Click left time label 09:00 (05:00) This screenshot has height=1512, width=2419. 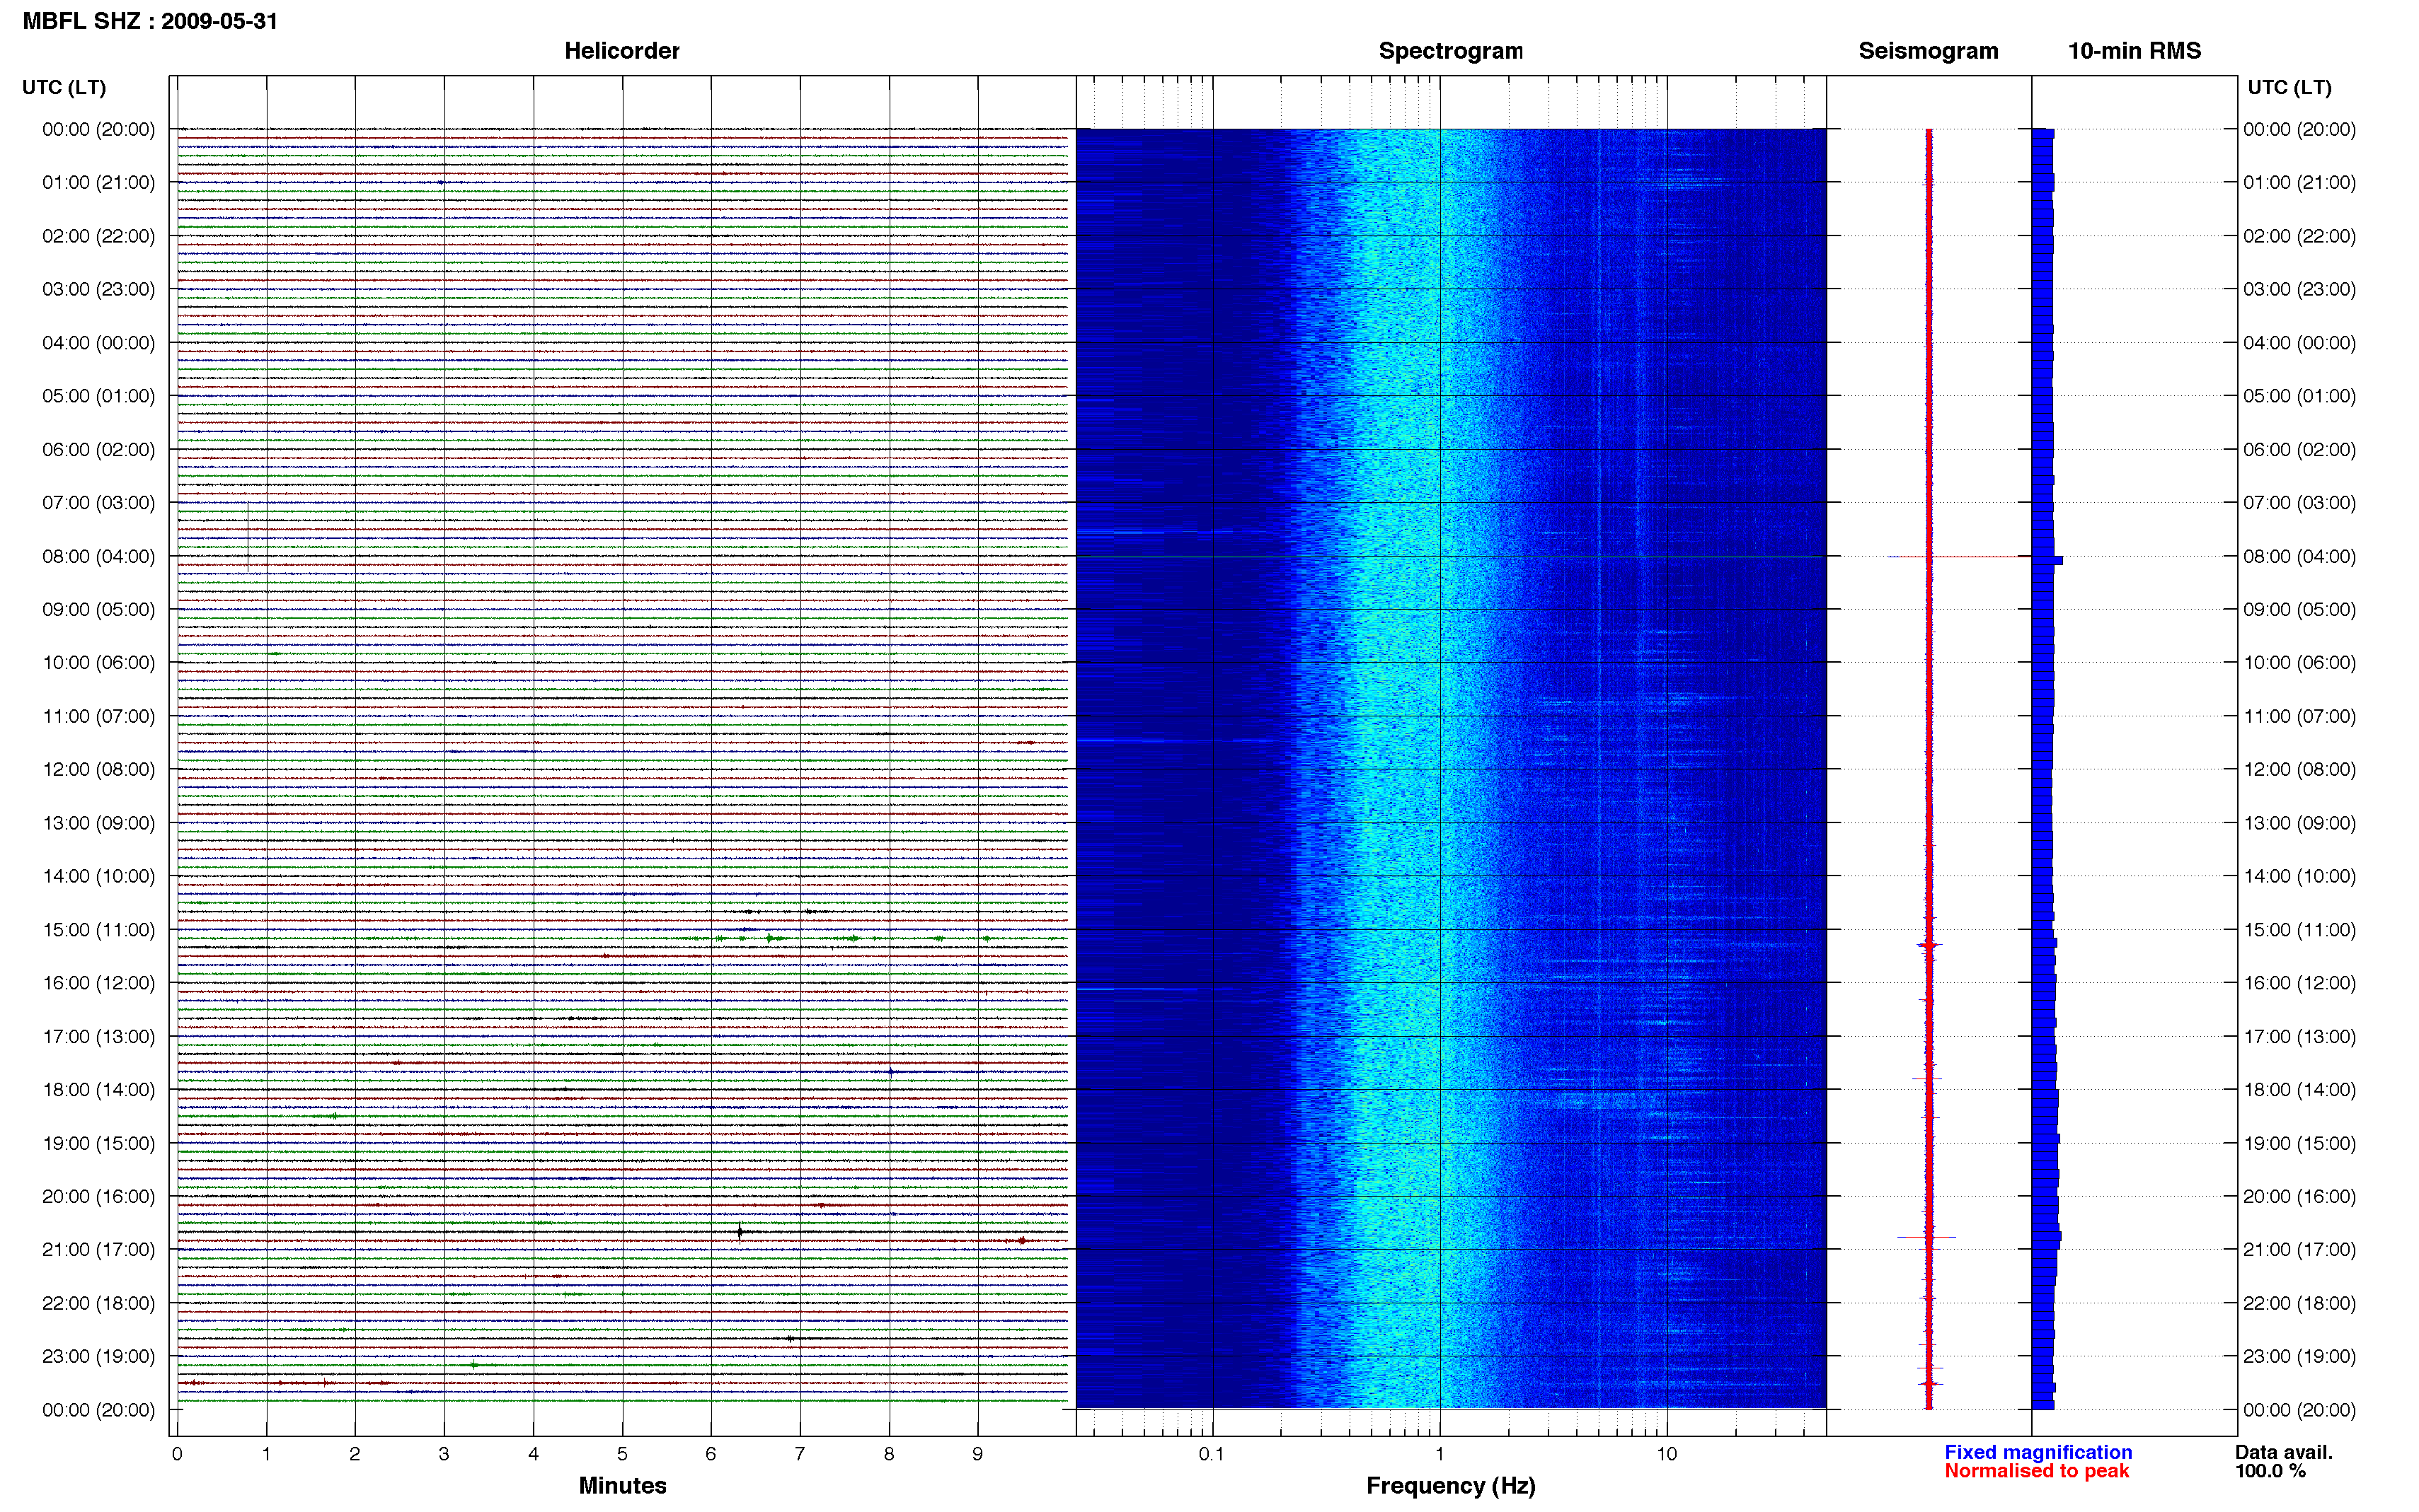[98, 609]
